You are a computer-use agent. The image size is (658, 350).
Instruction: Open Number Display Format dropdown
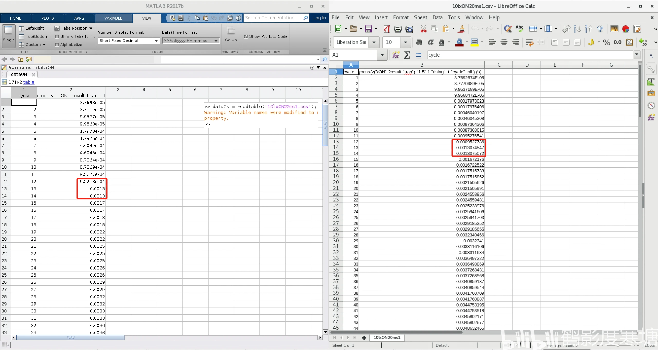(156, 41)
